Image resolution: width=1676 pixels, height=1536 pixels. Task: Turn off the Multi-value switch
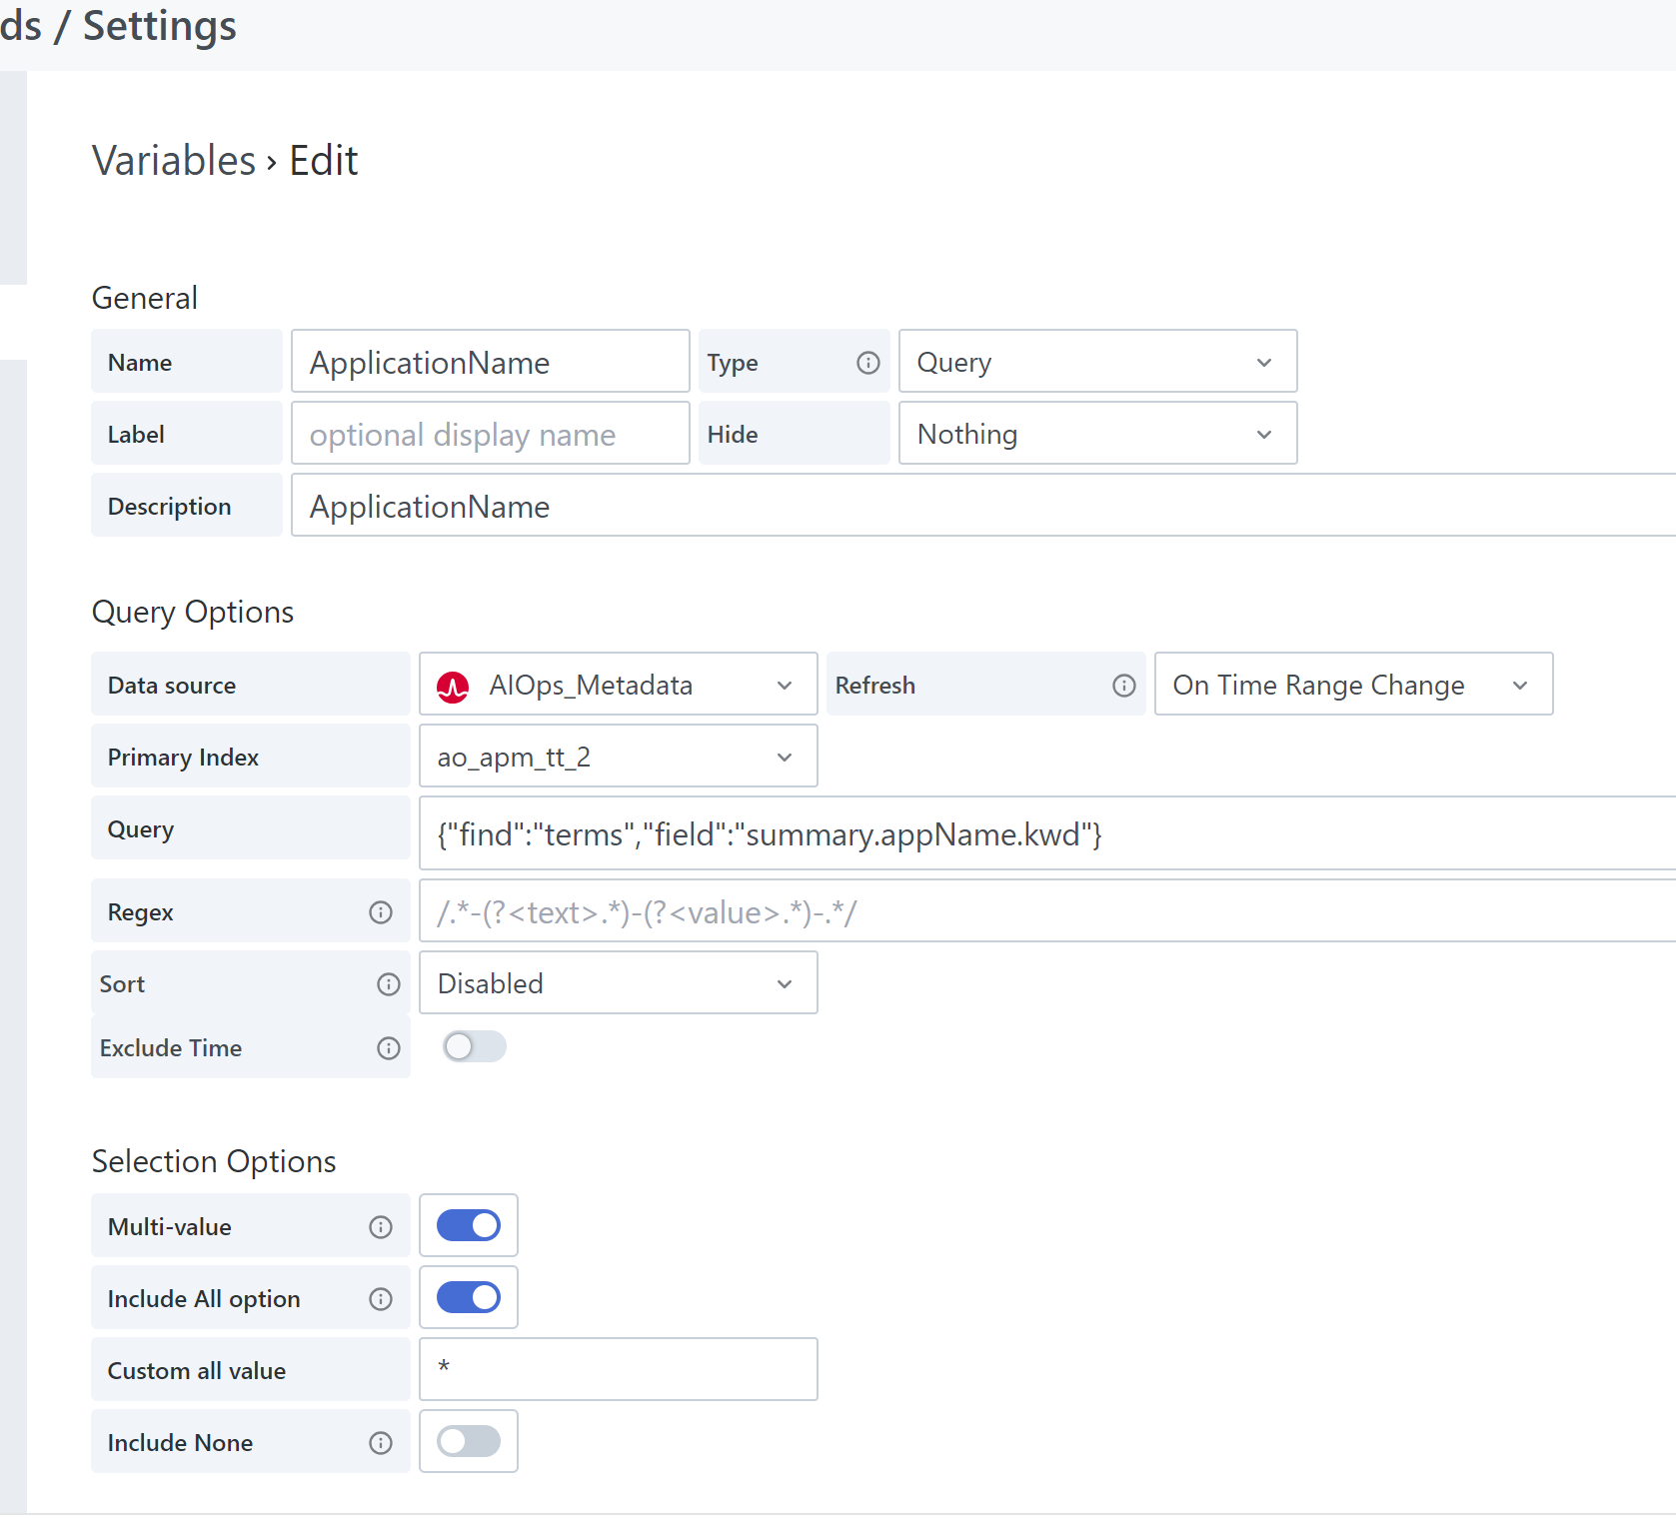coord(468,1225)
